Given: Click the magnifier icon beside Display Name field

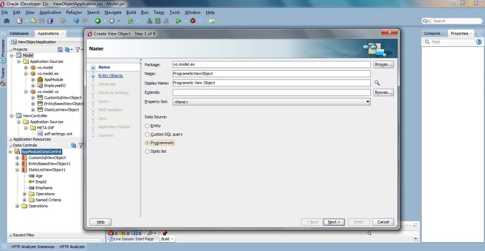Looking at the screenshot, I should click(377, 83).
